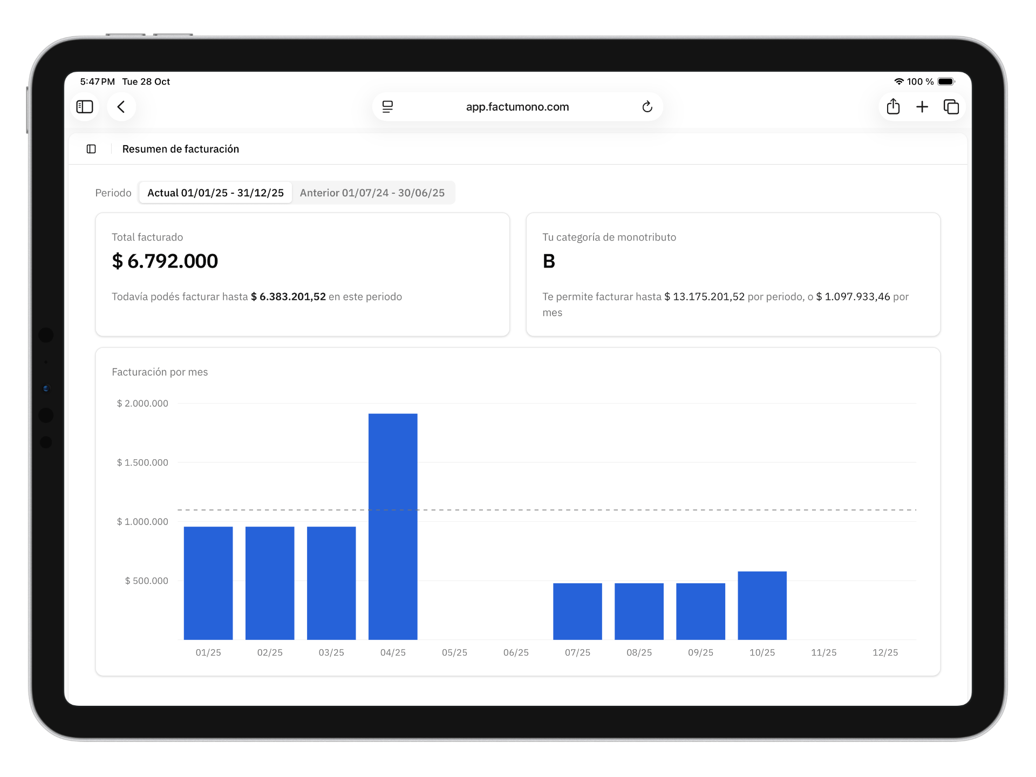Viewport: 1036px width, 777px height.
Task: Click monotributo category letter B
Action: (x=549, y=261)
